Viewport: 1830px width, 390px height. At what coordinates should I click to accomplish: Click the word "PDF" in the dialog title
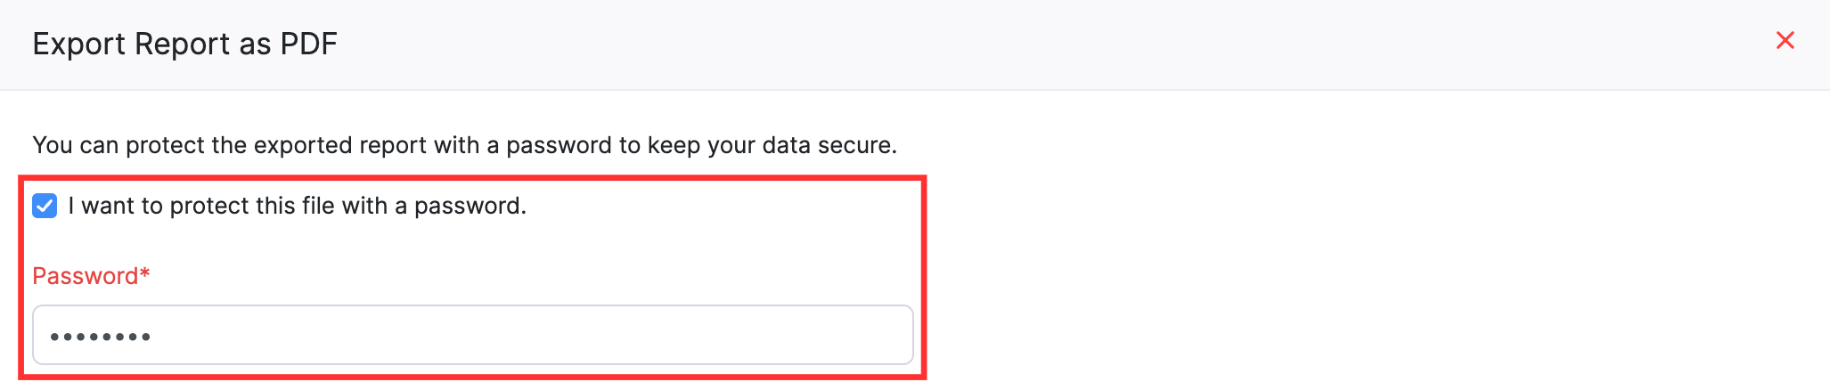tap(308, 44)
